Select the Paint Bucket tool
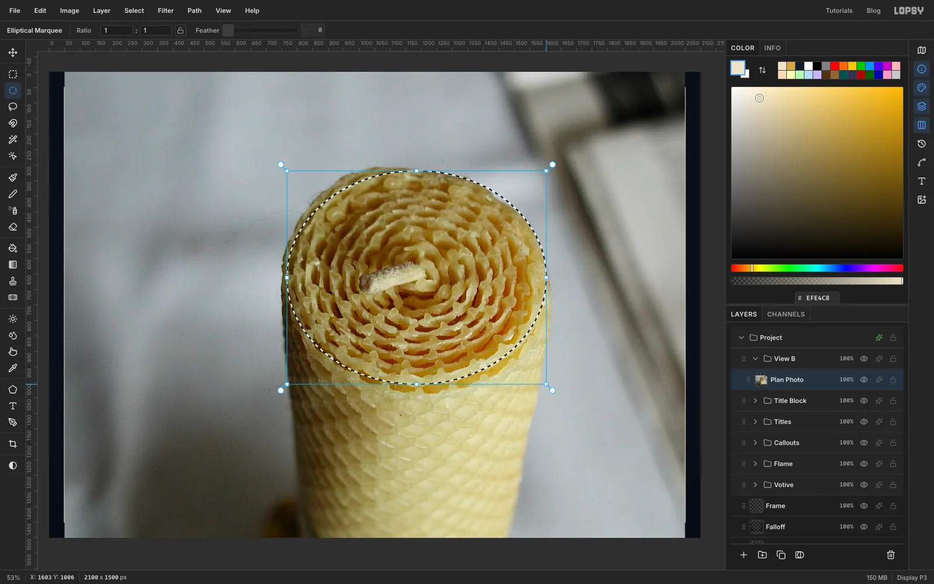934x584 pixels. [13, 248]
